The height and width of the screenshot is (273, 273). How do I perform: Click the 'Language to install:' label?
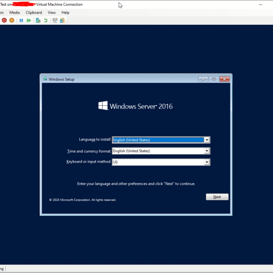coord(95,139)
